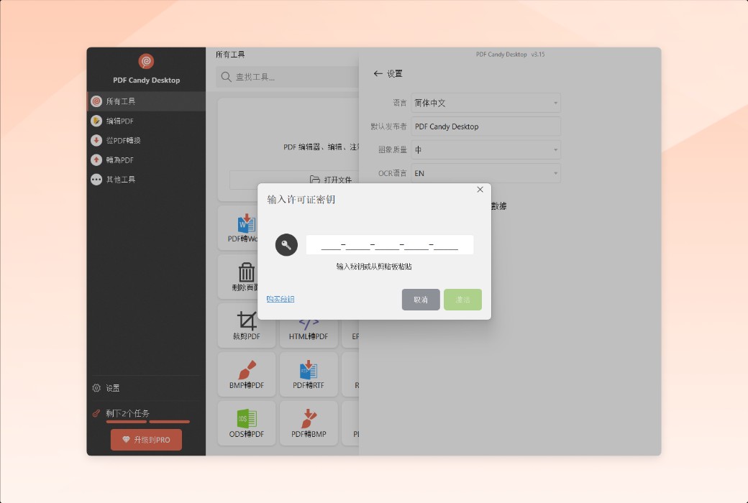Open the HTML轉PDF converter icon

point(308,325)
